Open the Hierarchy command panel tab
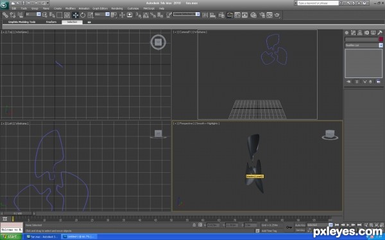 click(360, 33)
